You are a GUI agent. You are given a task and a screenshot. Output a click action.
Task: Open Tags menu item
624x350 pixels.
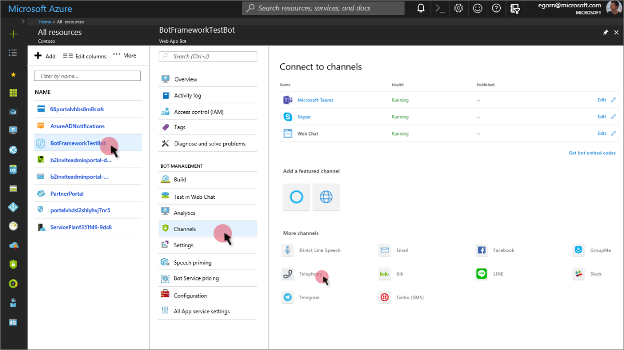207,127
